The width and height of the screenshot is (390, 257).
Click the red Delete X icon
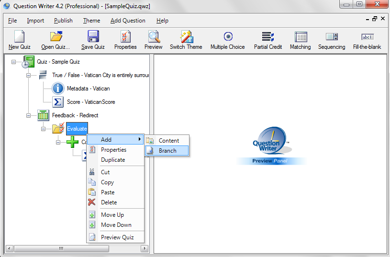click(x=92, y=202)
